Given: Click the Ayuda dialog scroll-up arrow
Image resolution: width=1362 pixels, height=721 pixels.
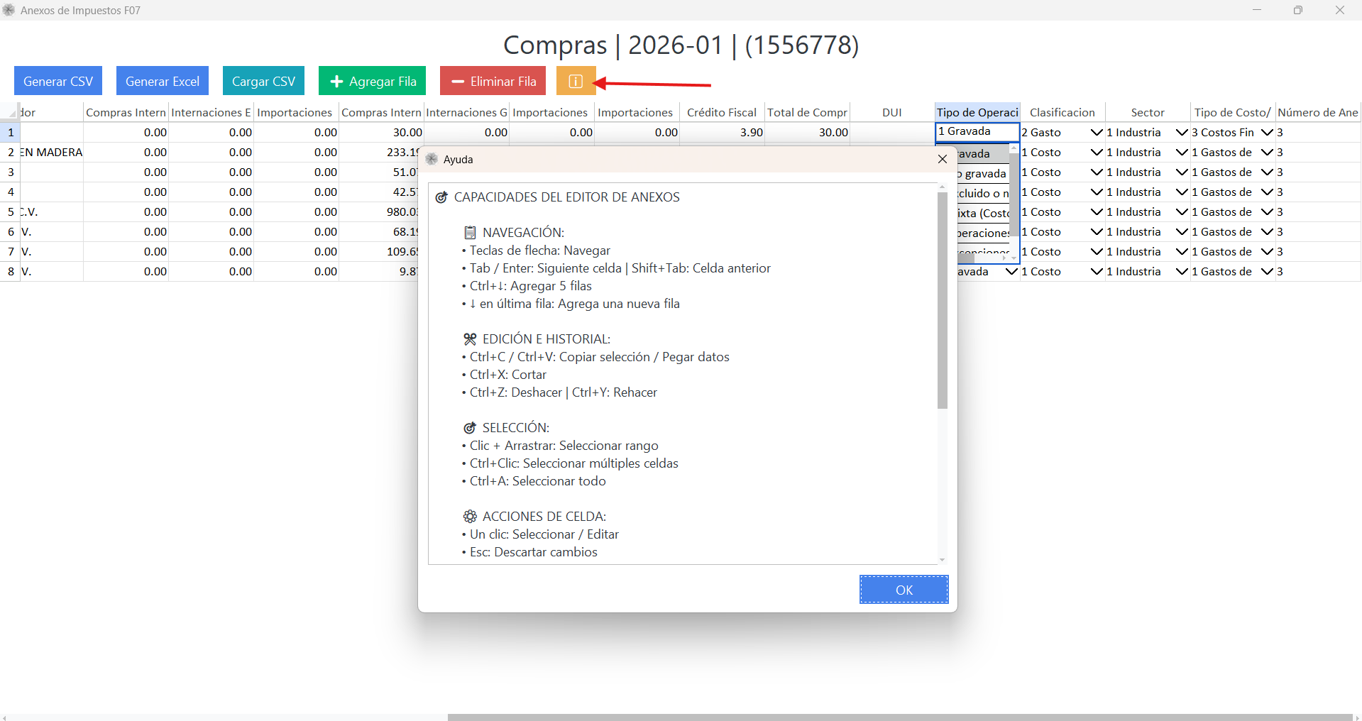Looking at the screenshot, I should (x=942, y=187).
